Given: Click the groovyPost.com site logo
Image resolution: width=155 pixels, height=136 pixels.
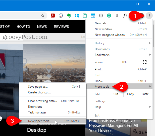Looking at the screenshot, I should coord(25,37).
